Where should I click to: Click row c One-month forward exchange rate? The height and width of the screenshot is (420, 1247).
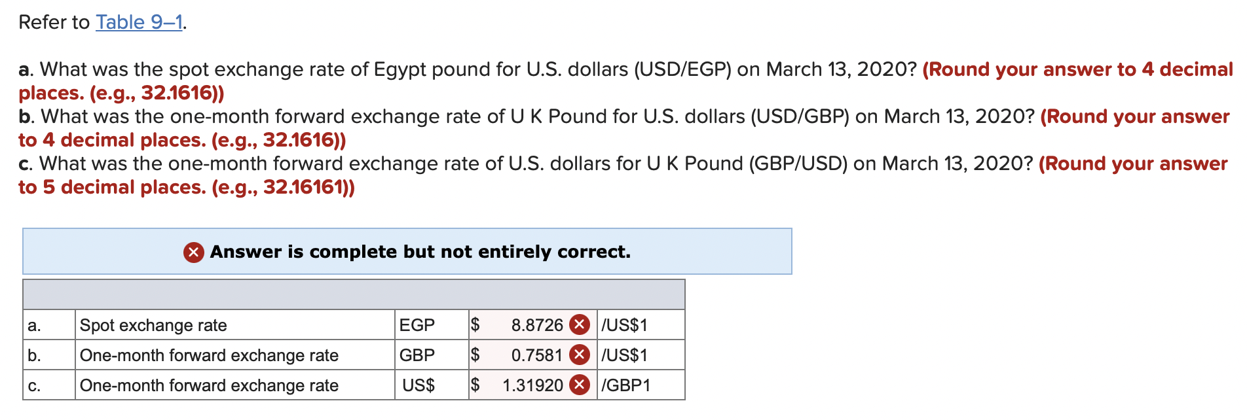(209, 385)
